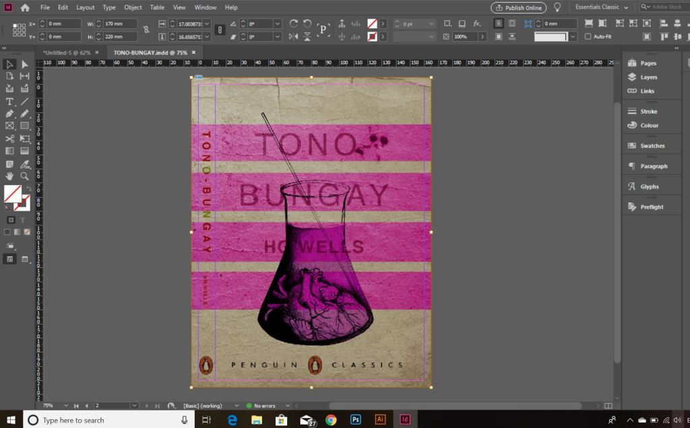
Task: Activate the Hand tool
Action: (9, 176)
